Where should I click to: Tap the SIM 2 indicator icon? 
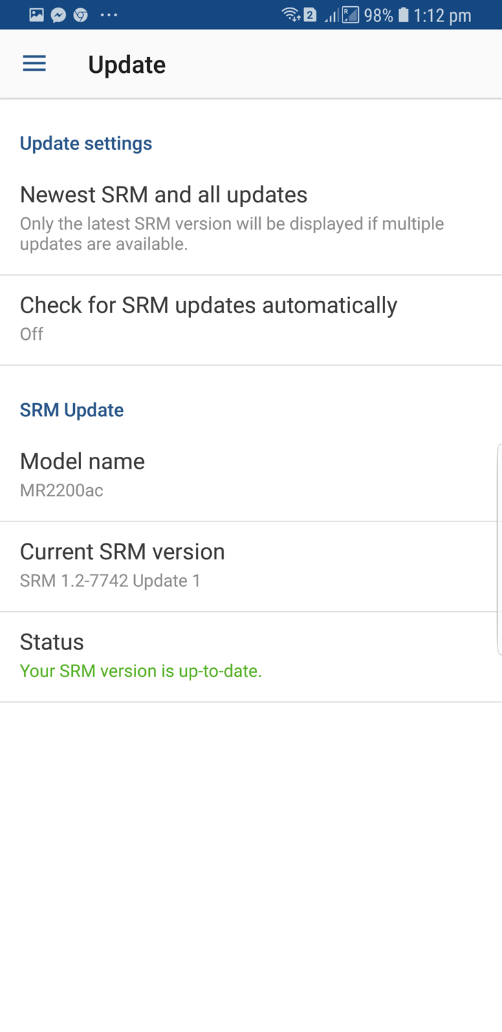(310, 14)
